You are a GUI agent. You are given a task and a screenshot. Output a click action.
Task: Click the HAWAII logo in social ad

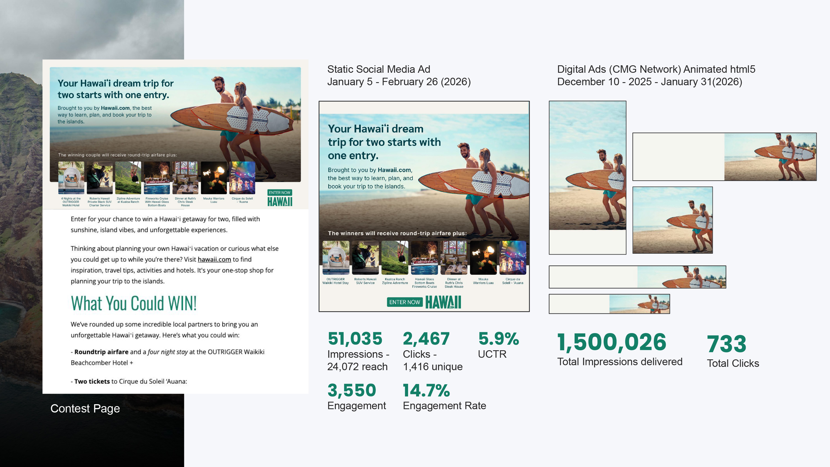coord(443,302)
